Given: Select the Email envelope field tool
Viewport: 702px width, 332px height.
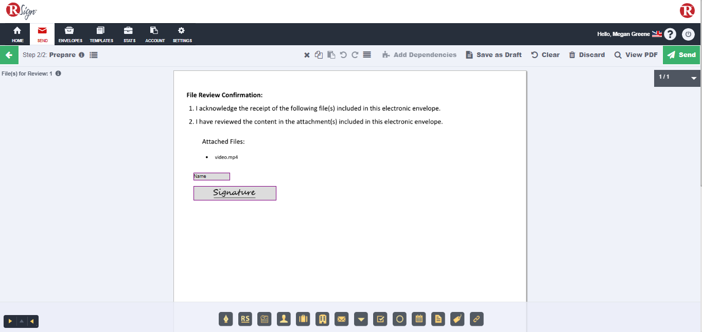Looking at the screenshot, I should (x=342, y=319).
